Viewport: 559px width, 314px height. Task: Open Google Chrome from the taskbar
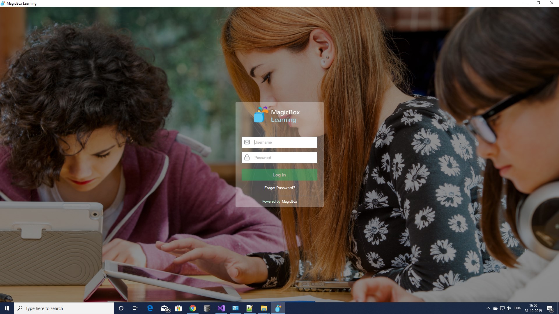192,308
